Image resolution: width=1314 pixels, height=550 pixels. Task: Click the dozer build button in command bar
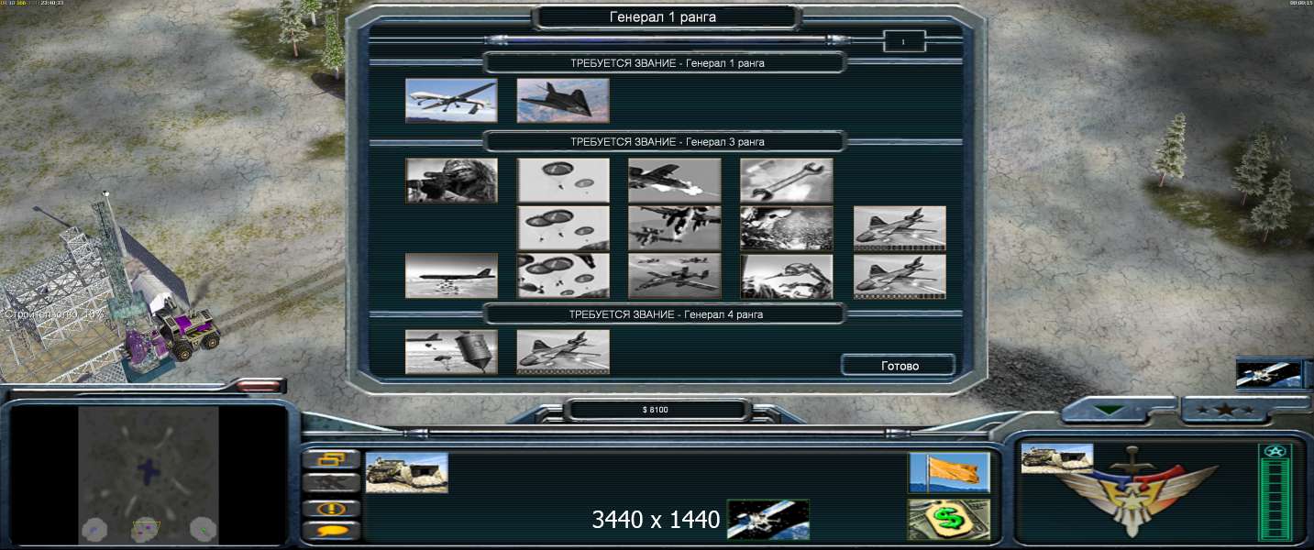(x=406, y=472)
